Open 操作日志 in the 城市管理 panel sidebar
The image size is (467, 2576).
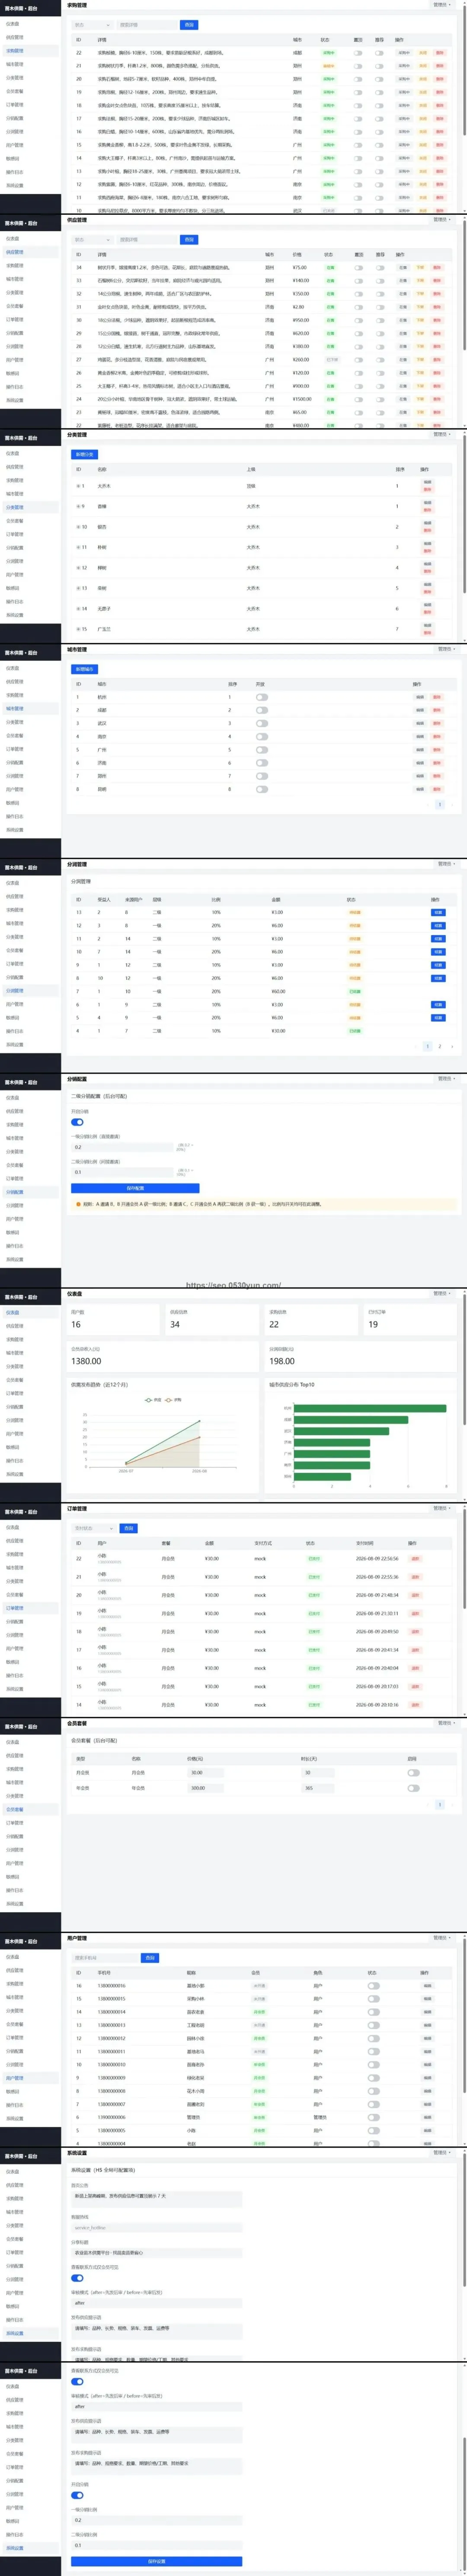click(14, 816)
